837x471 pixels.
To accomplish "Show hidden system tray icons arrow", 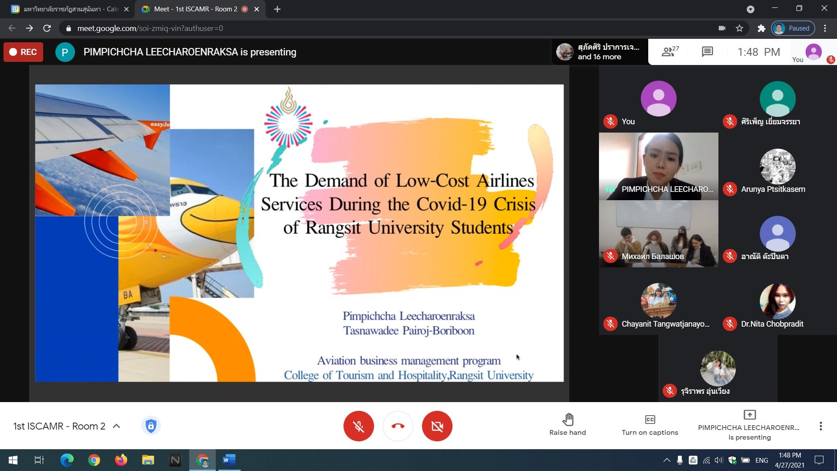I will 667,460.
